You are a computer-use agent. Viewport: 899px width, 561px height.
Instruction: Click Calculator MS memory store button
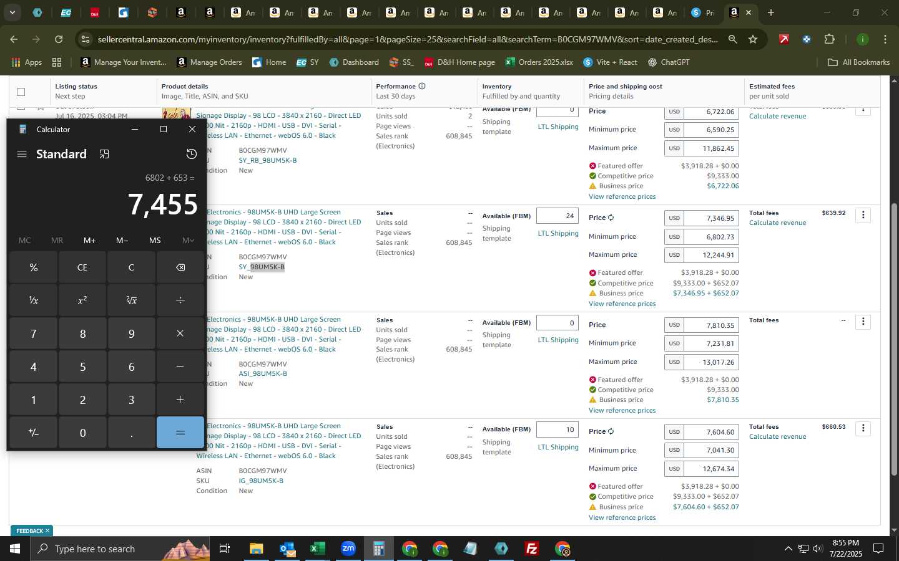point(155,240)
